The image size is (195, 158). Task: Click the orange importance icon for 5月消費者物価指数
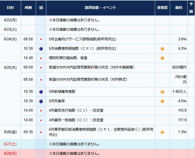[162, 49]
